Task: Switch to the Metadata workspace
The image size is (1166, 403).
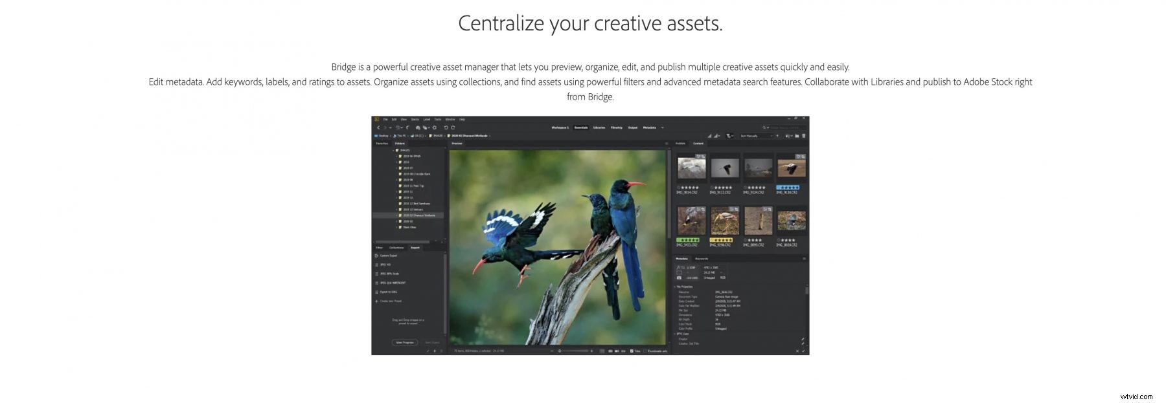Action: pos(649,127)
